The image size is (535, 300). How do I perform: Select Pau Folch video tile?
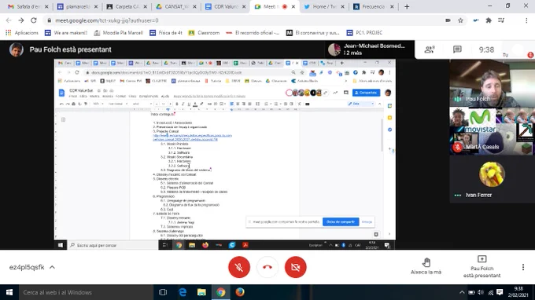pos(492,83)
